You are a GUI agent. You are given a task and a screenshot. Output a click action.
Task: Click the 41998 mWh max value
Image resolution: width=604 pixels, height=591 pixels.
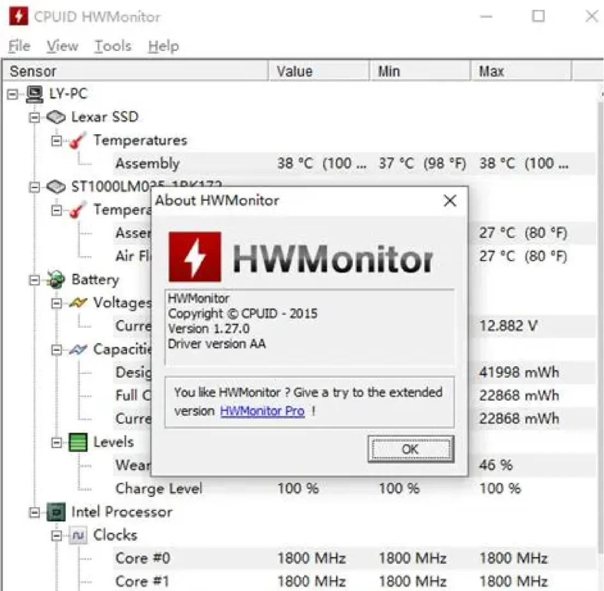pos(519,373)
